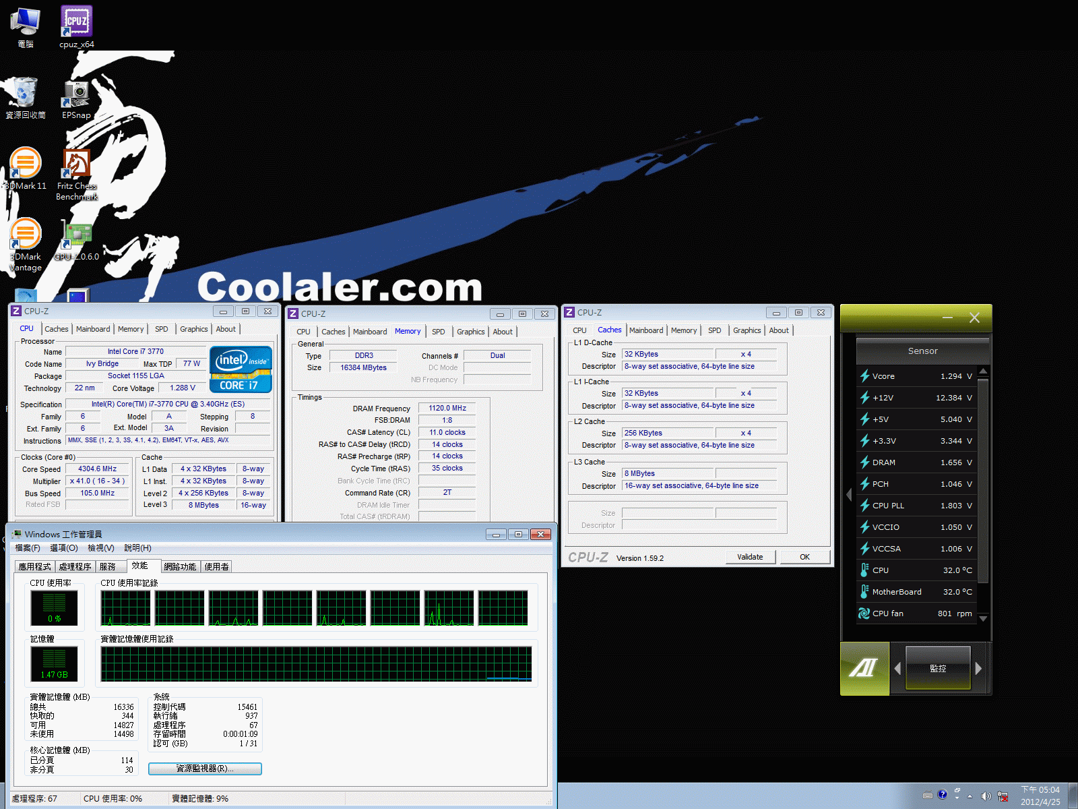Open the 網路功能 tab in Task Manager
1078x809 pixels.
[x=180, y=567]
